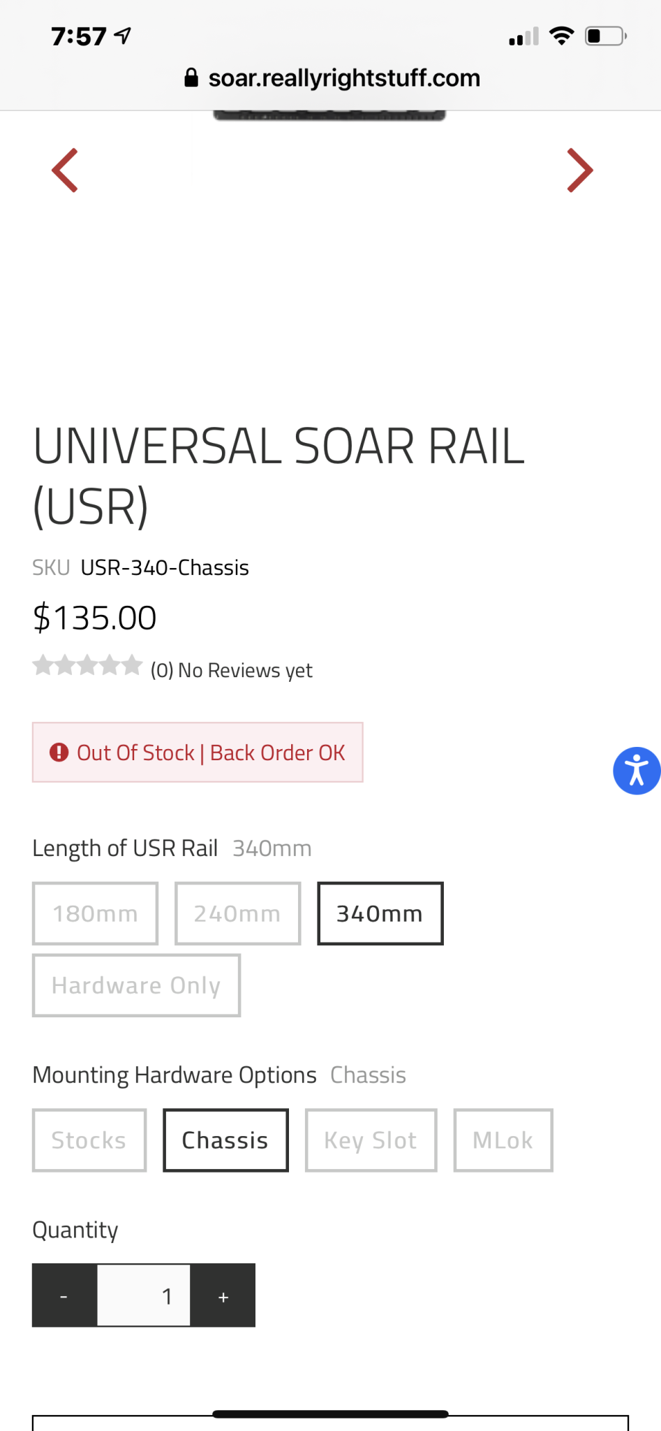
Task: Tap the lock icon in address bar
Action: (x=191, y=78)
